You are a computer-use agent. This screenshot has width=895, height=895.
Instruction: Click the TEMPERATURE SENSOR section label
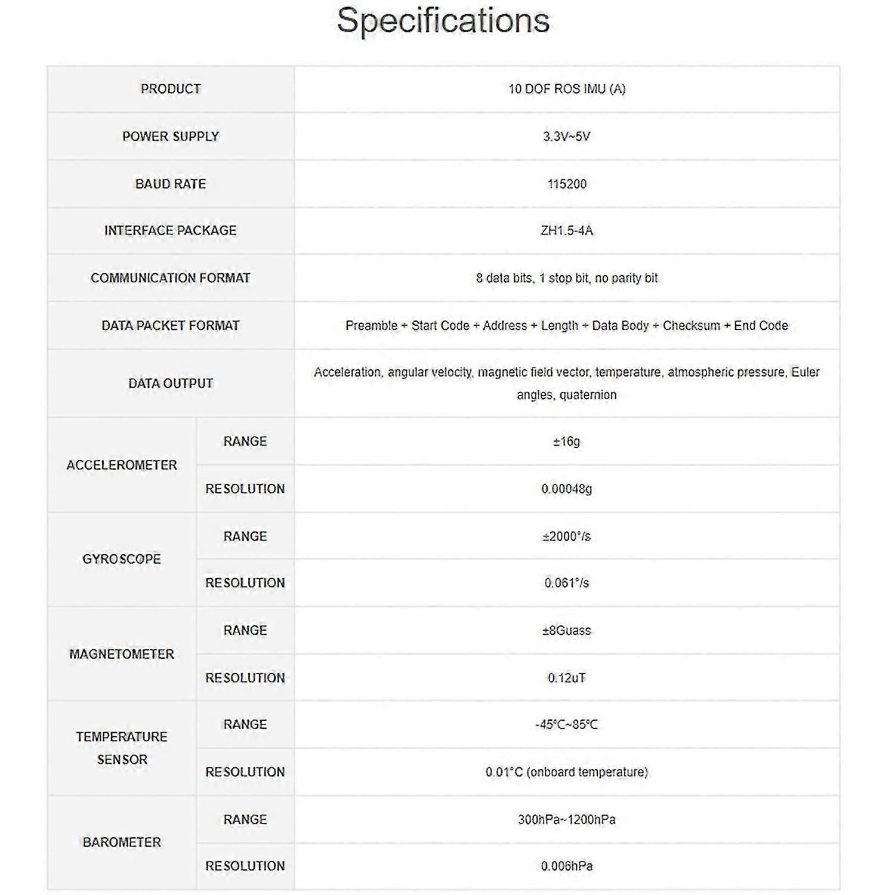122,748
